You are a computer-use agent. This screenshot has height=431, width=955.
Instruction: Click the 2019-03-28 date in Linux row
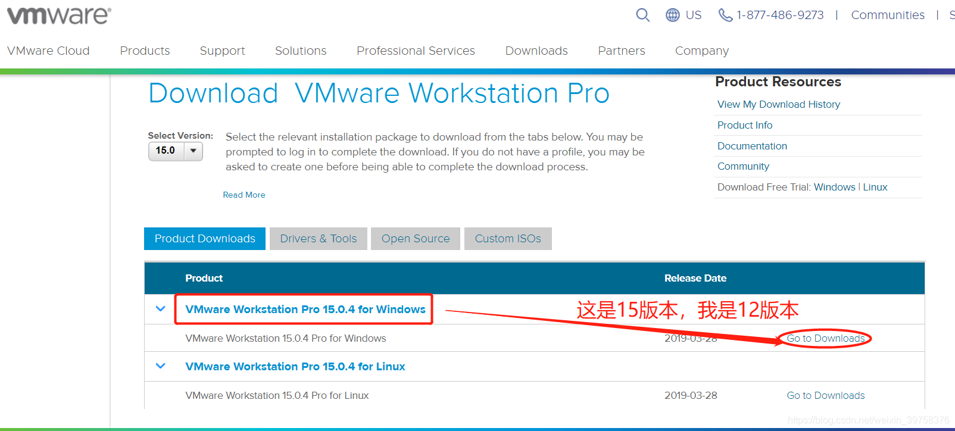(691, 395)
